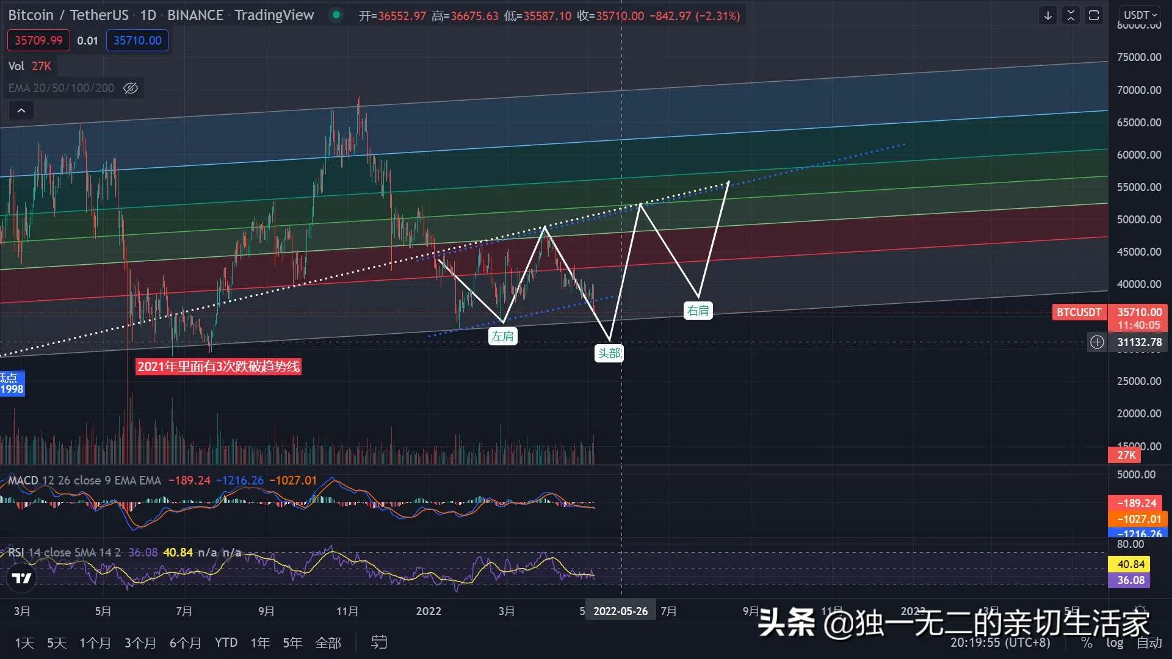Collapse the legend with the chevron arrow
Image resolution: width=1172 pixels, height=659 pixels.
(21, 110)
